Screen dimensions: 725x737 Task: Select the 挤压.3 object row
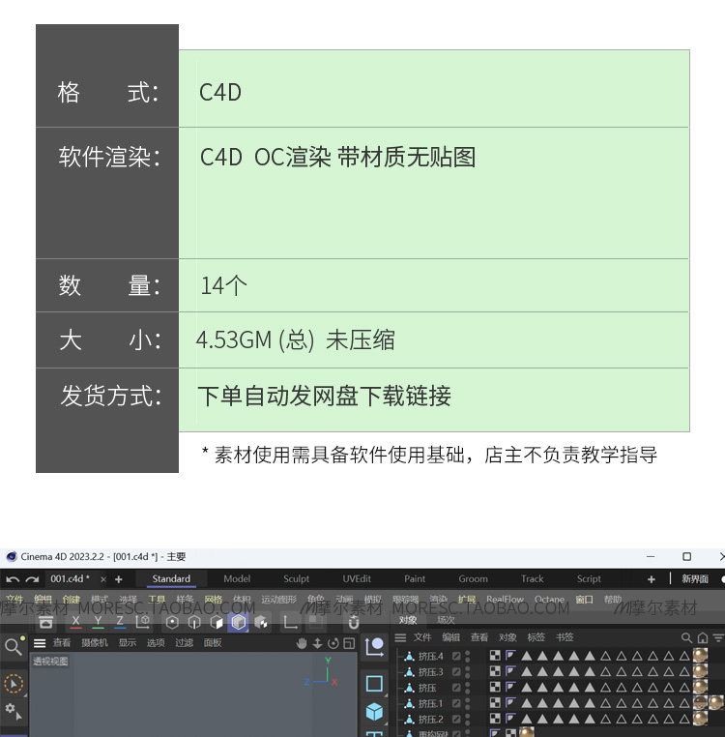point(559,671)
